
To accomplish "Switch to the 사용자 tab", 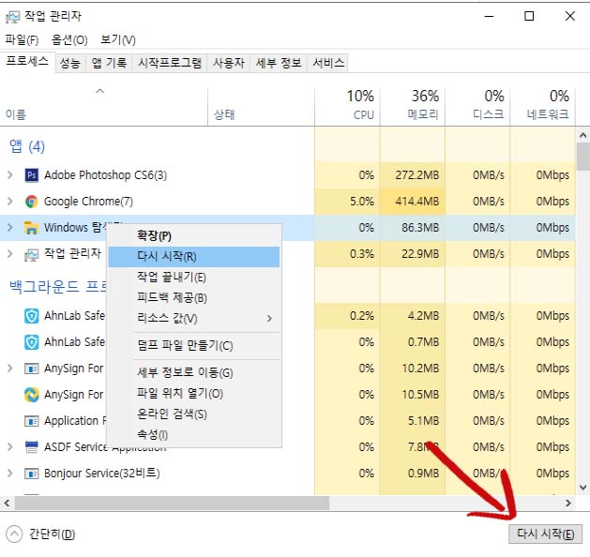I will (228, 63).
